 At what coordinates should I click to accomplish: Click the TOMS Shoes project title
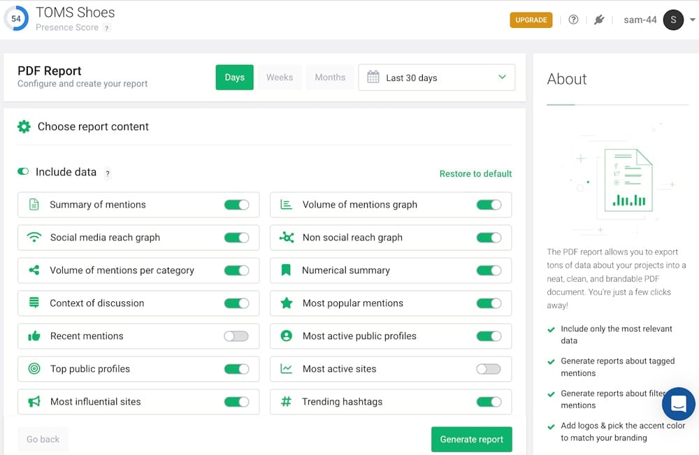pos(75,13)
